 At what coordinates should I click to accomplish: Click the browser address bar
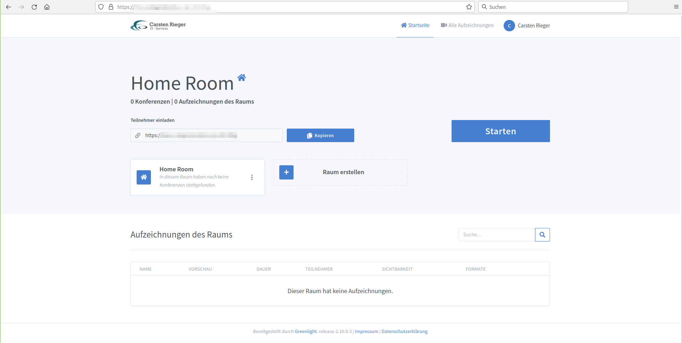(x=285, y=7)
